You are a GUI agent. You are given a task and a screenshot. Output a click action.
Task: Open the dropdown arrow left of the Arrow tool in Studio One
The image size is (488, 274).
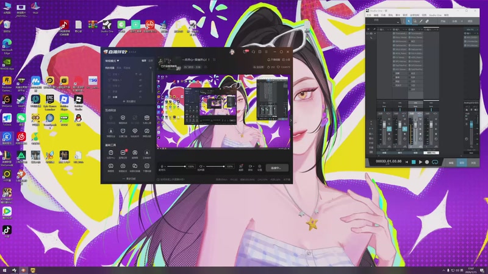(x=398, y=23)
